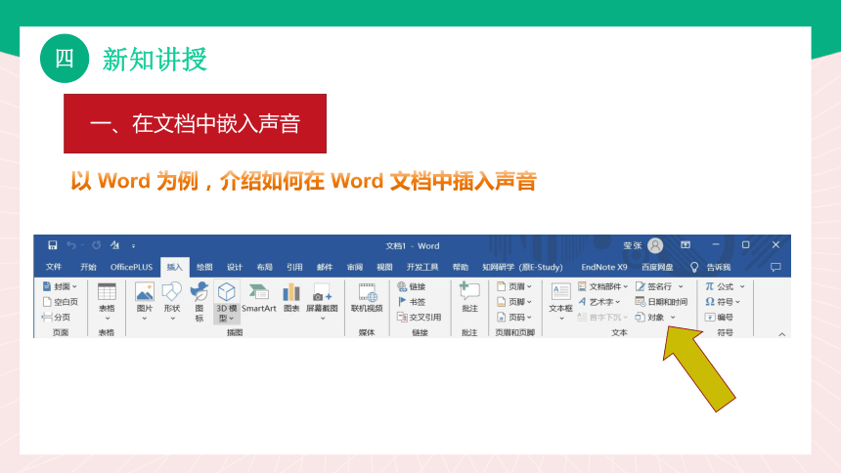This screenshot has width=841, height=473.
Task: Open the 百度网盘 tab
Action: [657, 267]
